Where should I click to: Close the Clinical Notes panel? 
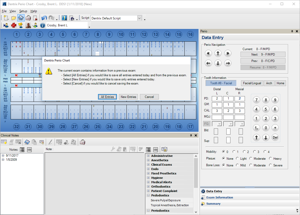(x=196, y=135)
